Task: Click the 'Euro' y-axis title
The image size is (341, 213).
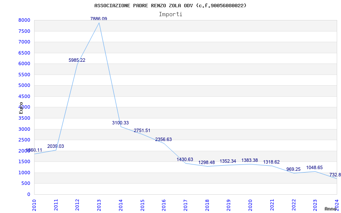Action: [21, 108]
